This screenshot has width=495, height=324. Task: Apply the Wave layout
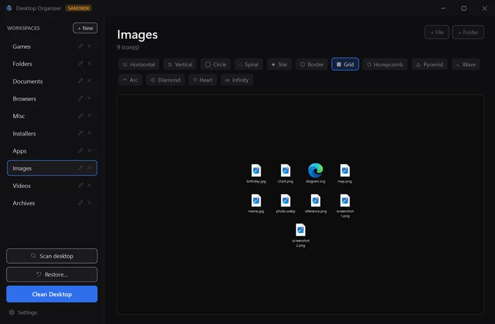tap(466, 64)
